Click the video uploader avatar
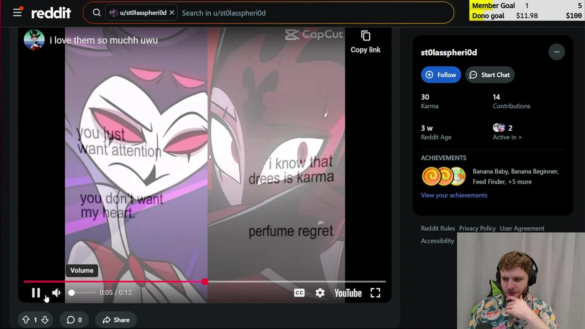Viewport: 585px width, 329px height. tap(34, 40)
